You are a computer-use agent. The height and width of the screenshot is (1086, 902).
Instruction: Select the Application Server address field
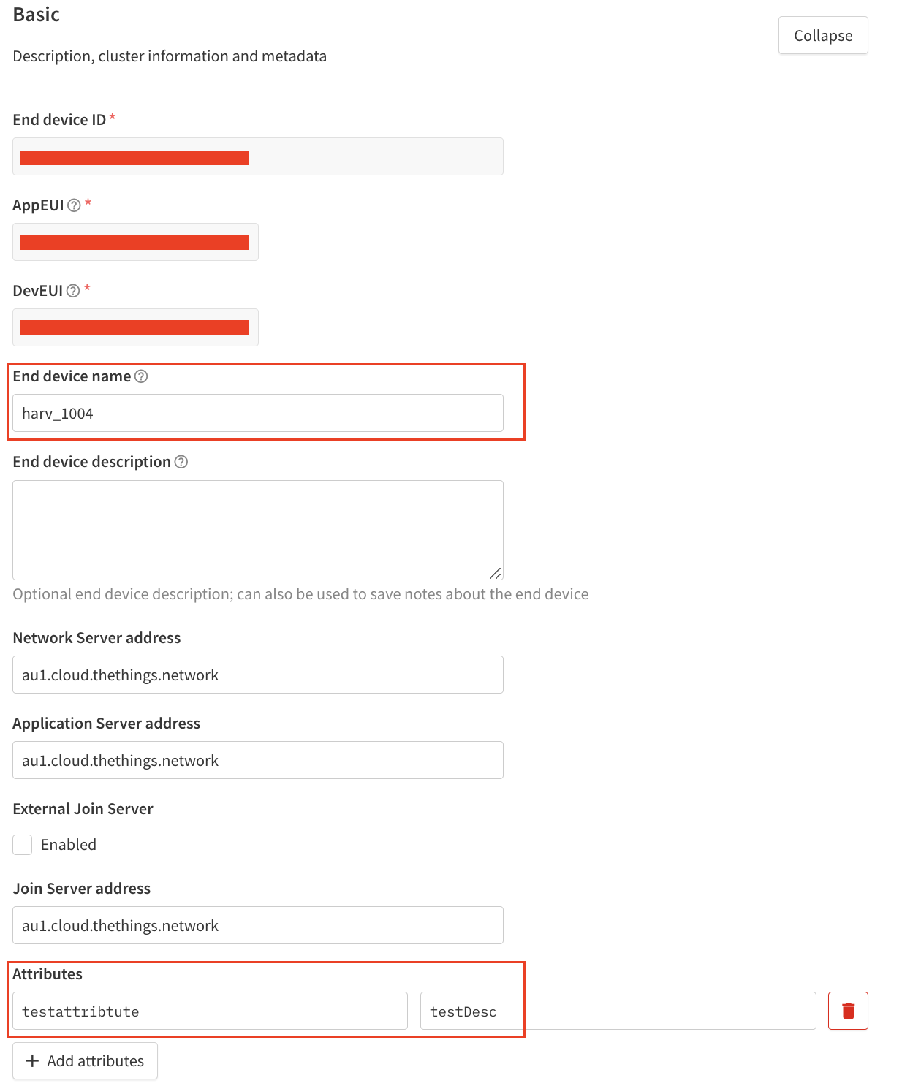[257, 760]
